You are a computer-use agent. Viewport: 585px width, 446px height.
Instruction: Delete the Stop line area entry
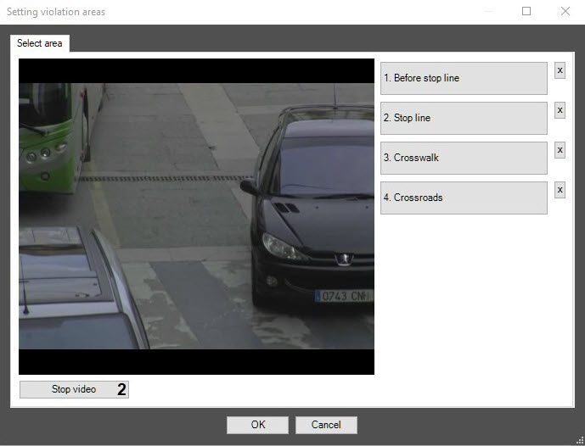point(560,110)
